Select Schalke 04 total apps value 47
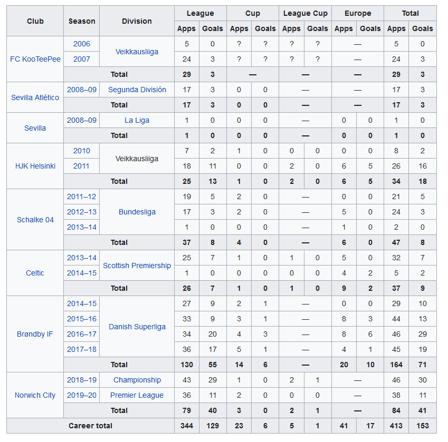448x442 pixels. coord(396,242)
